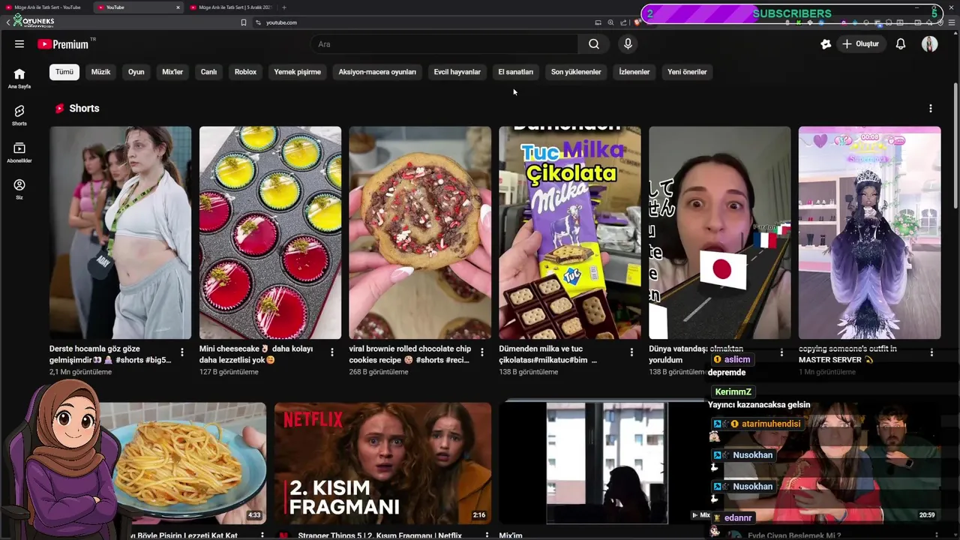
Task: Open 'Derste hocamla göz göze' short thumbnail
Action: coord(120,232)
